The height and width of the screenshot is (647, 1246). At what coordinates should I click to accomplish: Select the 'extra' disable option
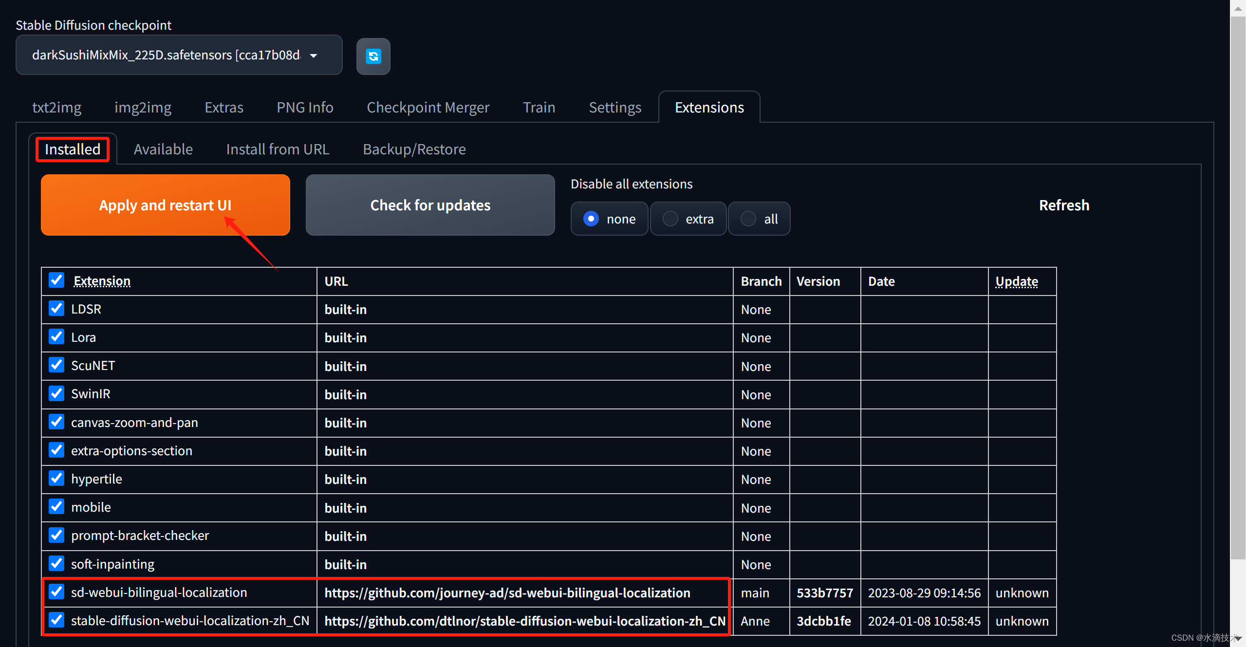point(688,219)
